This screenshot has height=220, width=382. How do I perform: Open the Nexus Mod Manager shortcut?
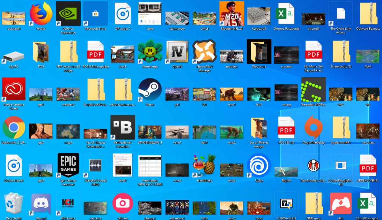click(204, 52)
